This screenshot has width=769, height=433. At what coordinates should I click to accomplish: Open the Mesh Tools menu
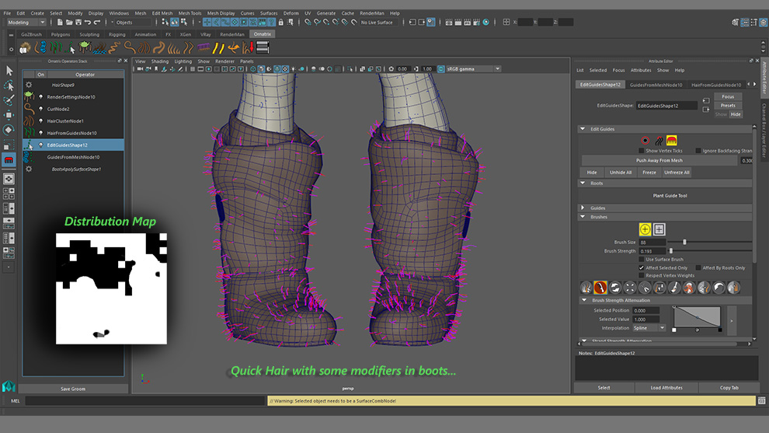click(x=190, y=13)
